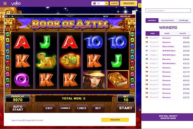
Task: Select the week winners tab
Action: click(x=167, y=33)
